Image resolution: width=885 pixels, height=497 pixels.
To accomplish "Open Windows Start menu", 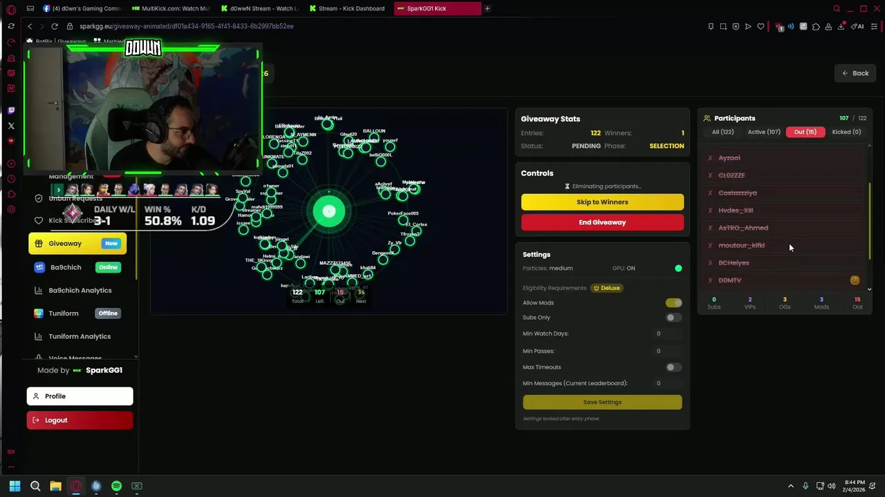I will pos(15,486).
